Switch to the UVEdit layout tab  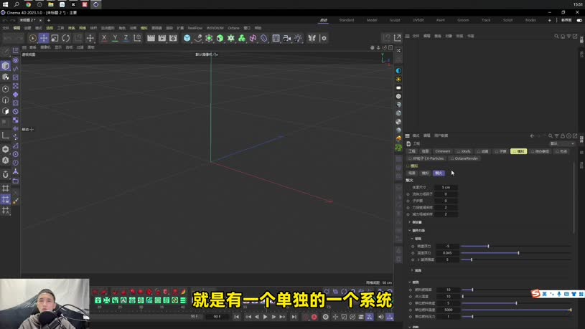click(418, 20)
